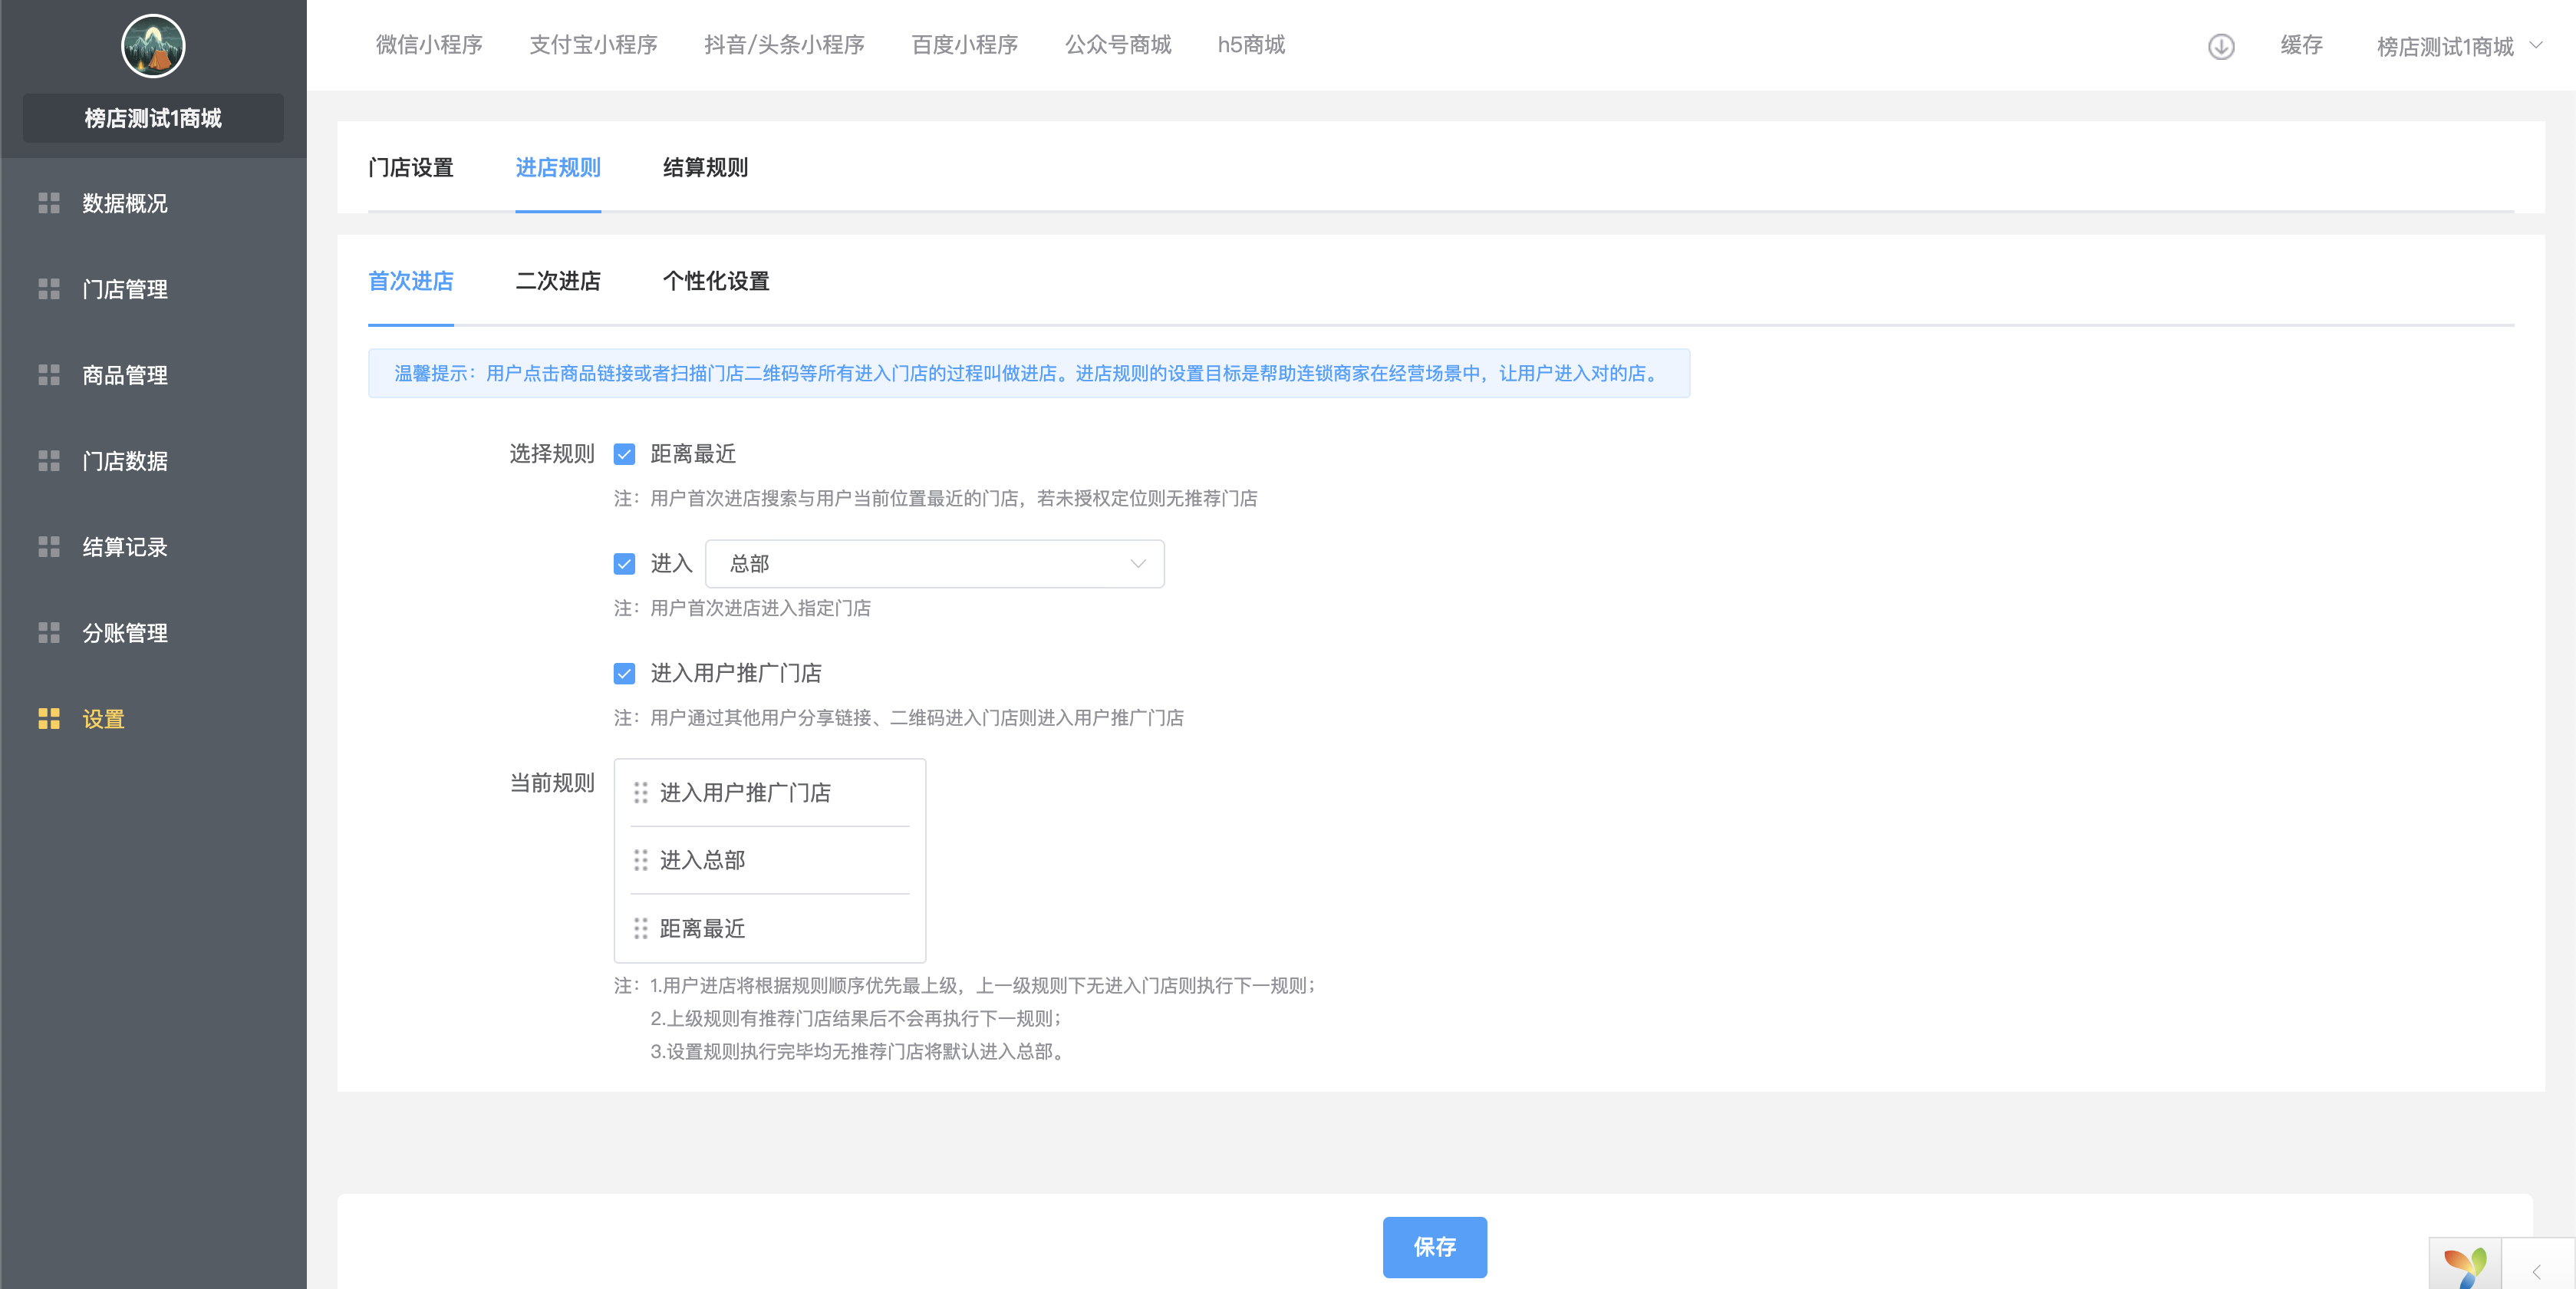The width and height of the screenshot is (2576, 1289).
Task: Click the 进入总部 rule row text
Action: [703, 860]
